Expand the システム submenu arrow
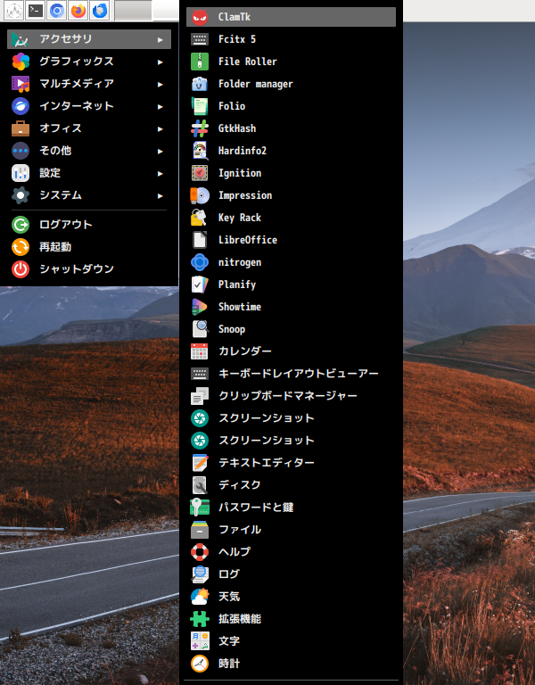The height and width of the screenshot is (685, 535). click(160, 195)
